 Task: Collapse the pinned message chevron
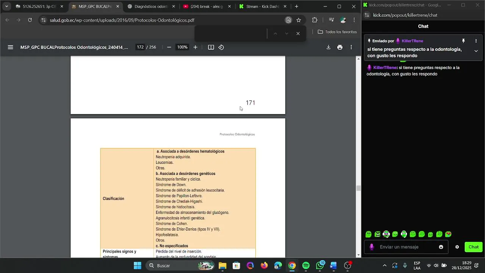click(476, 51)
